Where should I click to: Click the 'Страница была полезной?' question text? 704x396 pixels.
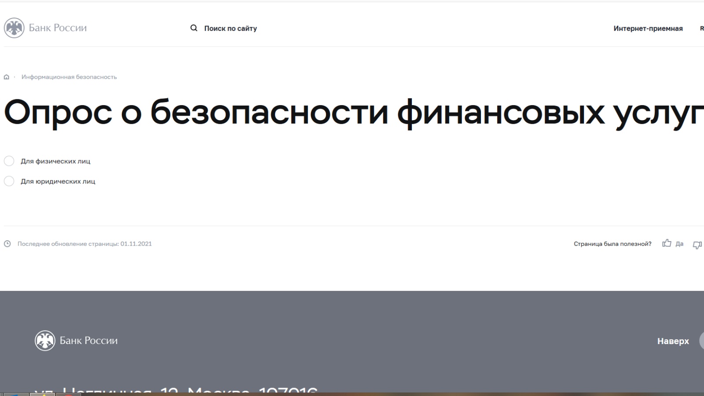(x=612, y=244)
